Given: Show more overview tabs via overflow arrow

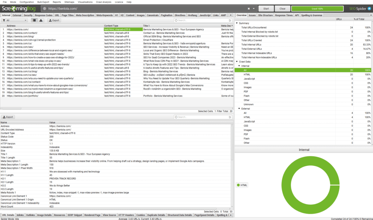Looking at the screenshot, I should coord(371,15).
